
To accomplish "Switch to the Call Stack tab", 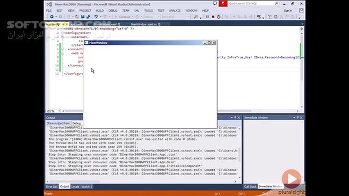I will [x=250, y=186].
